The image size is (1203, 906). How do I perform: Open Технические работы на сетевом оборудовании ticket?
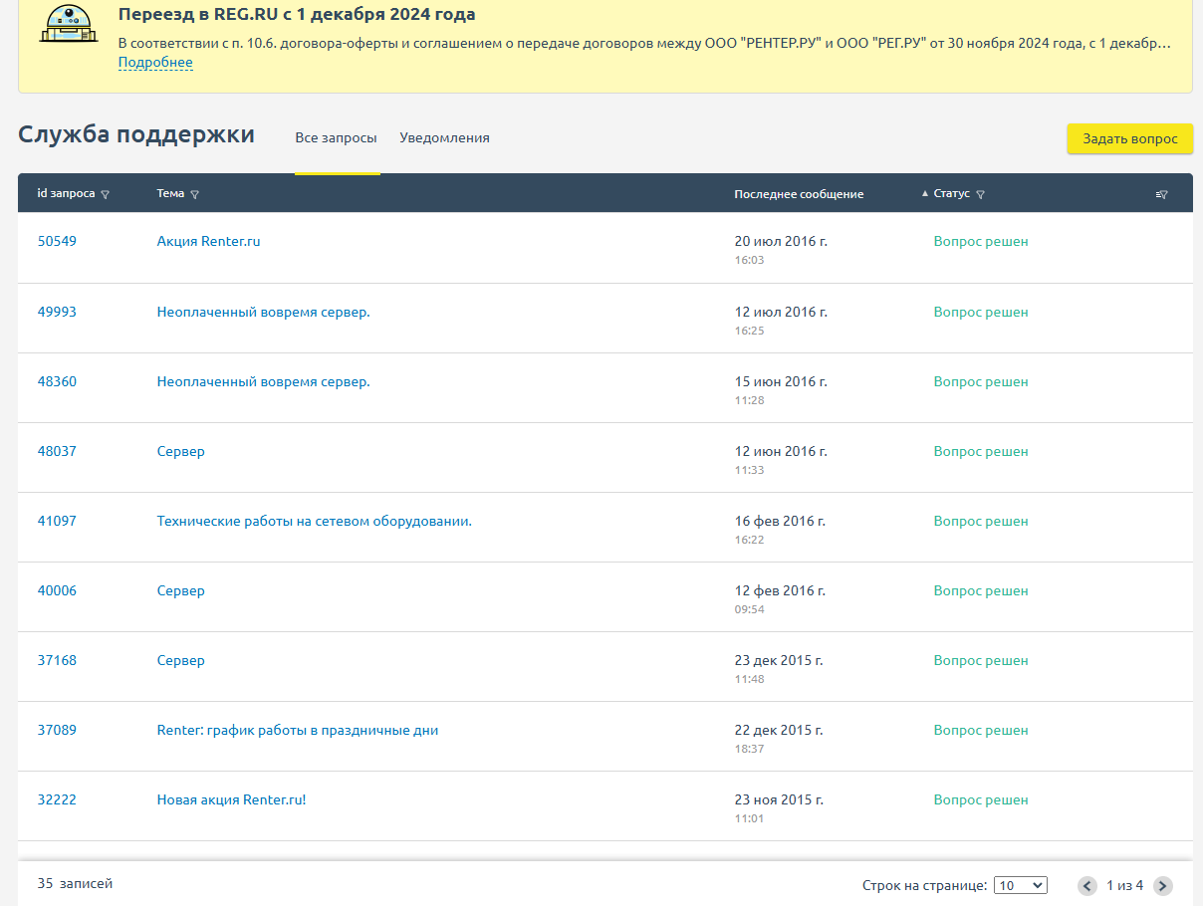[x=314, y=521]
